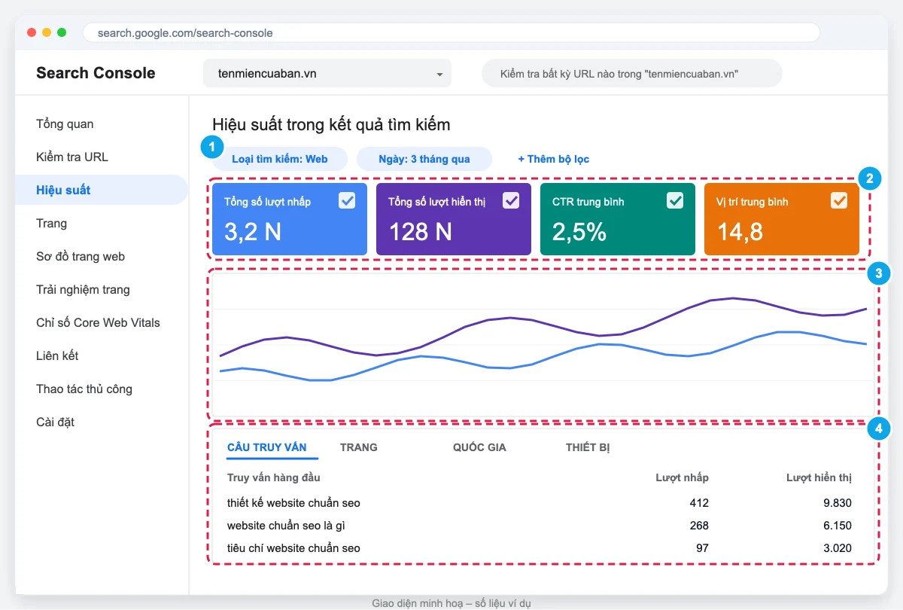Click the + Thêm bộ lọc link
Image resolution: width=903 pixels, height=610 pixels.
coord(554,159)
